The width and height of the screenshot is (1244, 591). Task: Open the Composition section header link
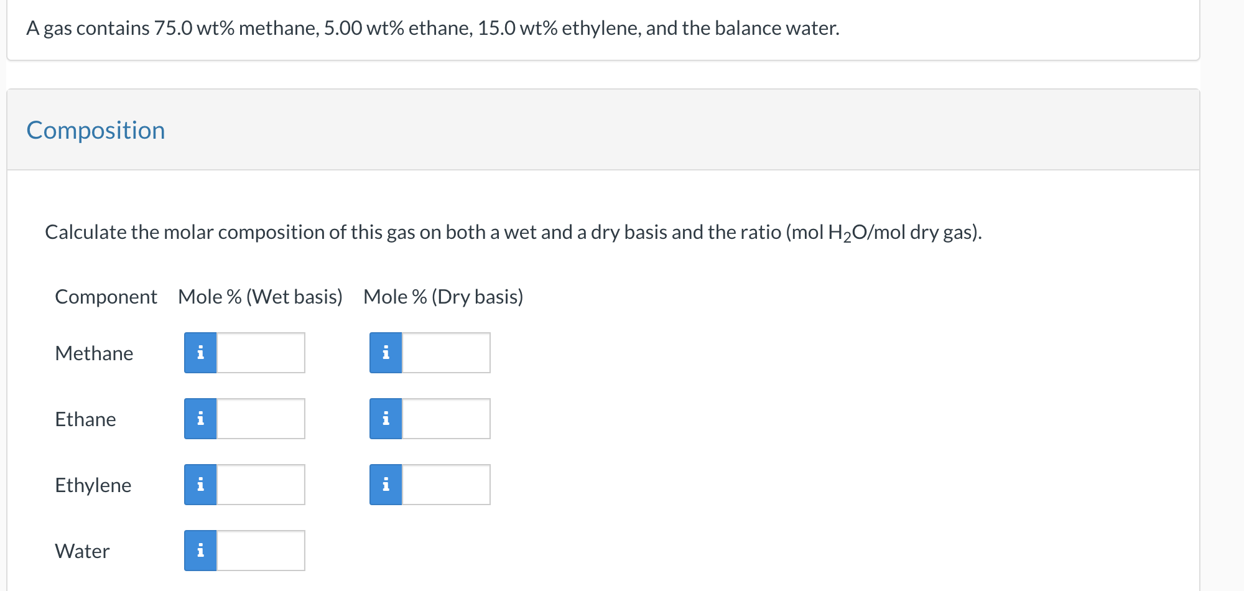pos(96,130)
